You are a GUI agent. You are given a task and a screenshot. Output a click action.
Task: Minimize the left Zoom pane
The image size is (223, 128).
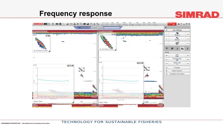(47, 36)
